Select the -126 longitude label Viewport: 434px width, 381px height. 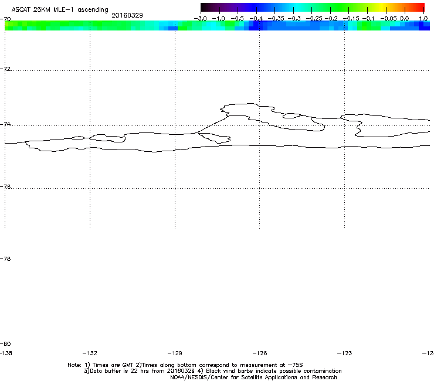pyautogui.click(x=260, y=353)
